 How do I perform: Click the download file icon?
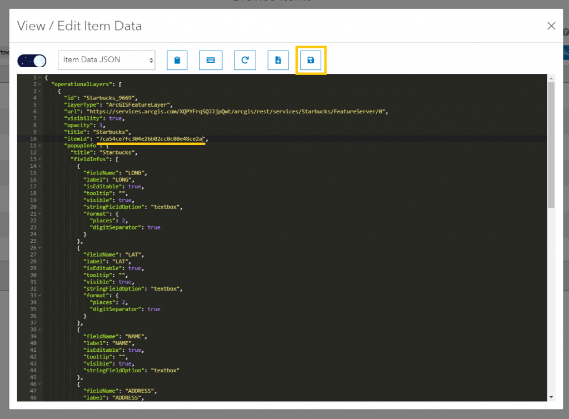[278, 60]
